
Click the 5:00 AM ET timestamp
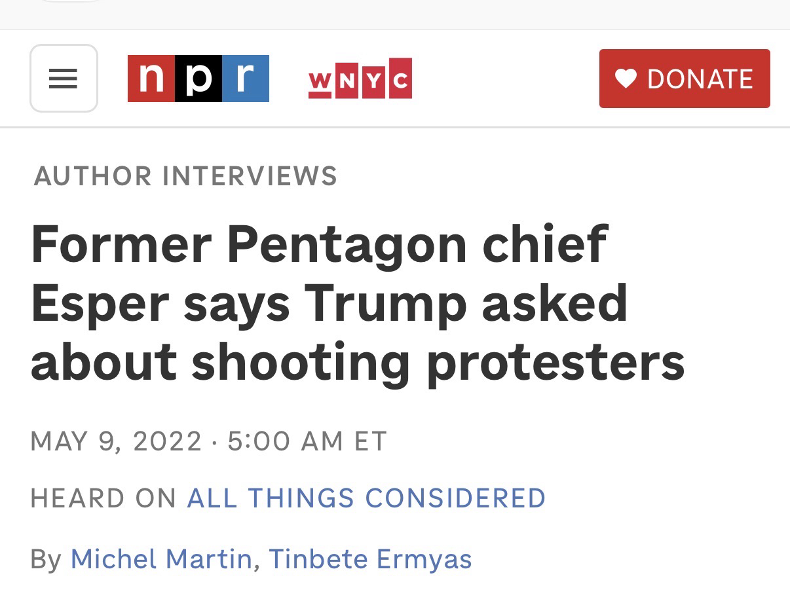(x=307, y=441)
